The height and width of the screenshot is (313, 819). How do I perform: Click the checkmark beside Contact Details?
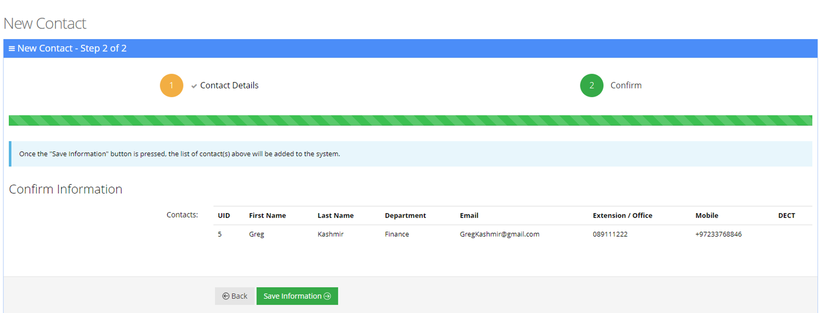194,86
